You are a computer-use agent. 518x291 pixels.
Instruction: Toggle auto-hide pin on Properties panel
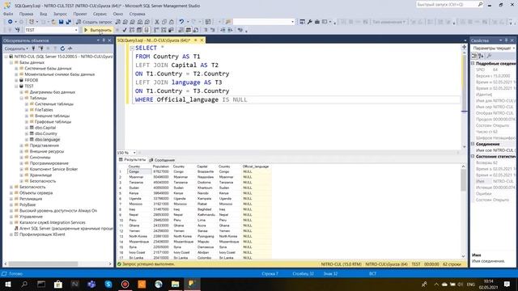(506, 40)
